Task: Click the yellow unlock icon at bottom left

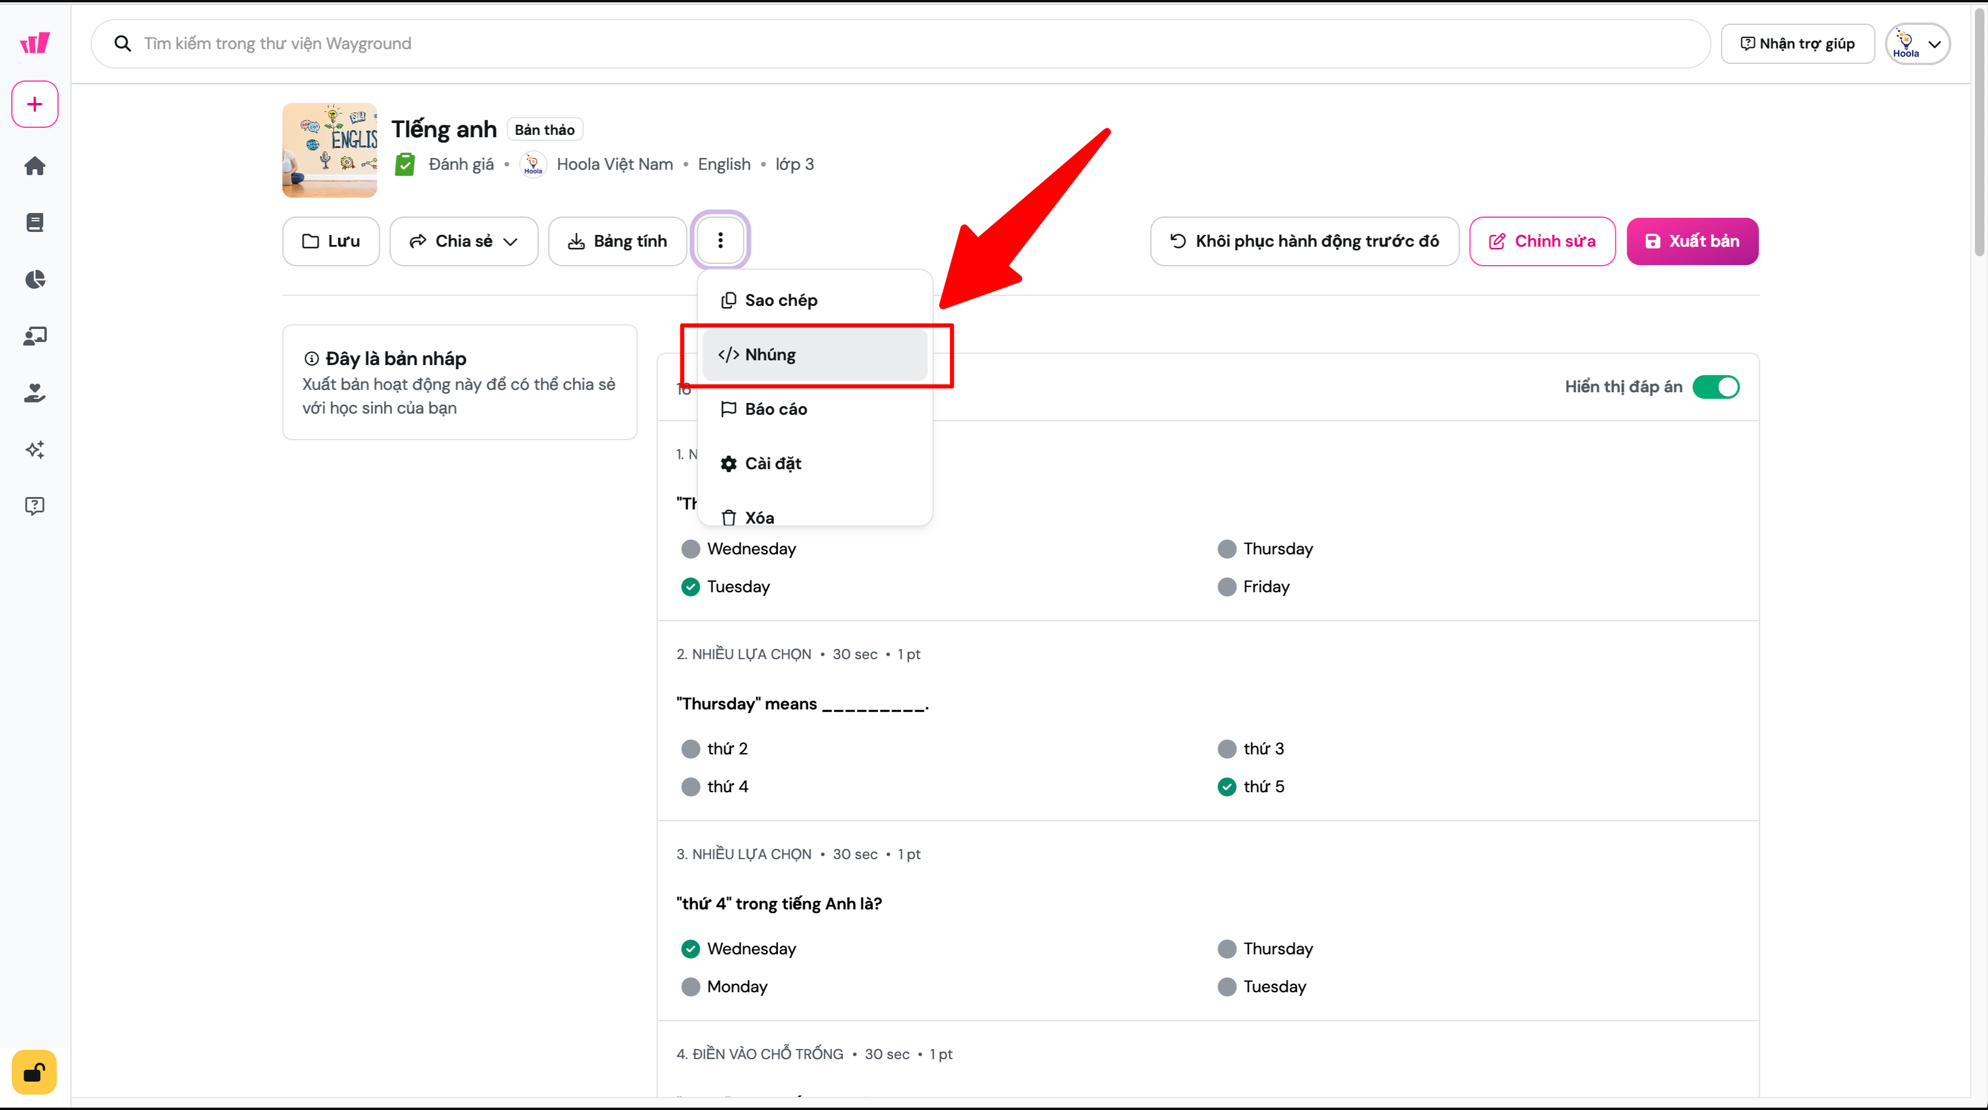Action: pyautogui.click(x=35, y=1072)
